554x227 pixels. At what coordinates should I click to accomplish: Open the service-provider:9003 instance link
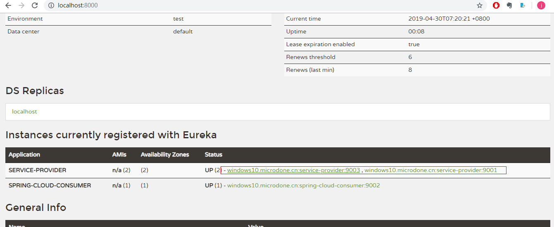pos(294,170)
